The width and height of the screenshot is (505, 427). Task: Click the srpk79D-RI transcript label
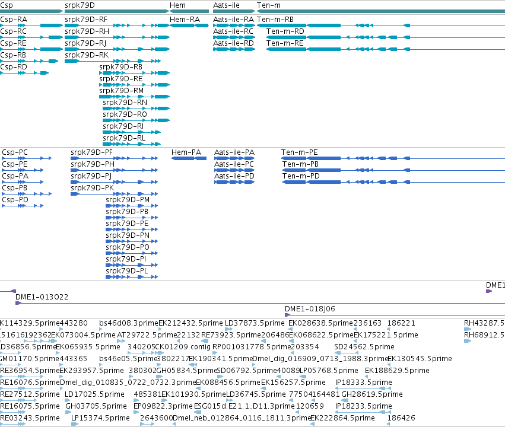[123, 127]
